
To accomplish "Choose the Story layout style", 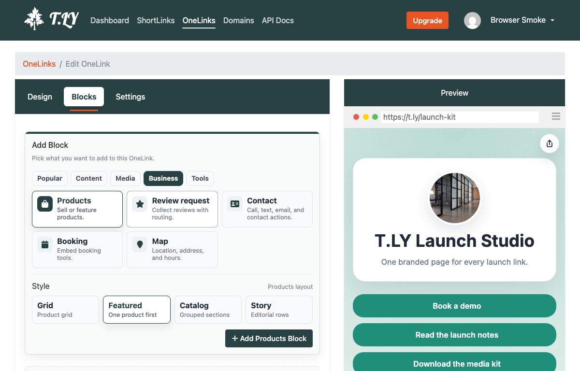I will [x=279, y=310].
